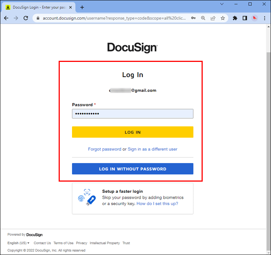Maximize the browser window

pyautogui.click(x=250, y=4)
